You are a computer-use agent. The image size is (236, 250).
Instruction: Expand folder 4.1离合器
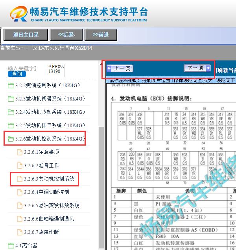point(26,245)
